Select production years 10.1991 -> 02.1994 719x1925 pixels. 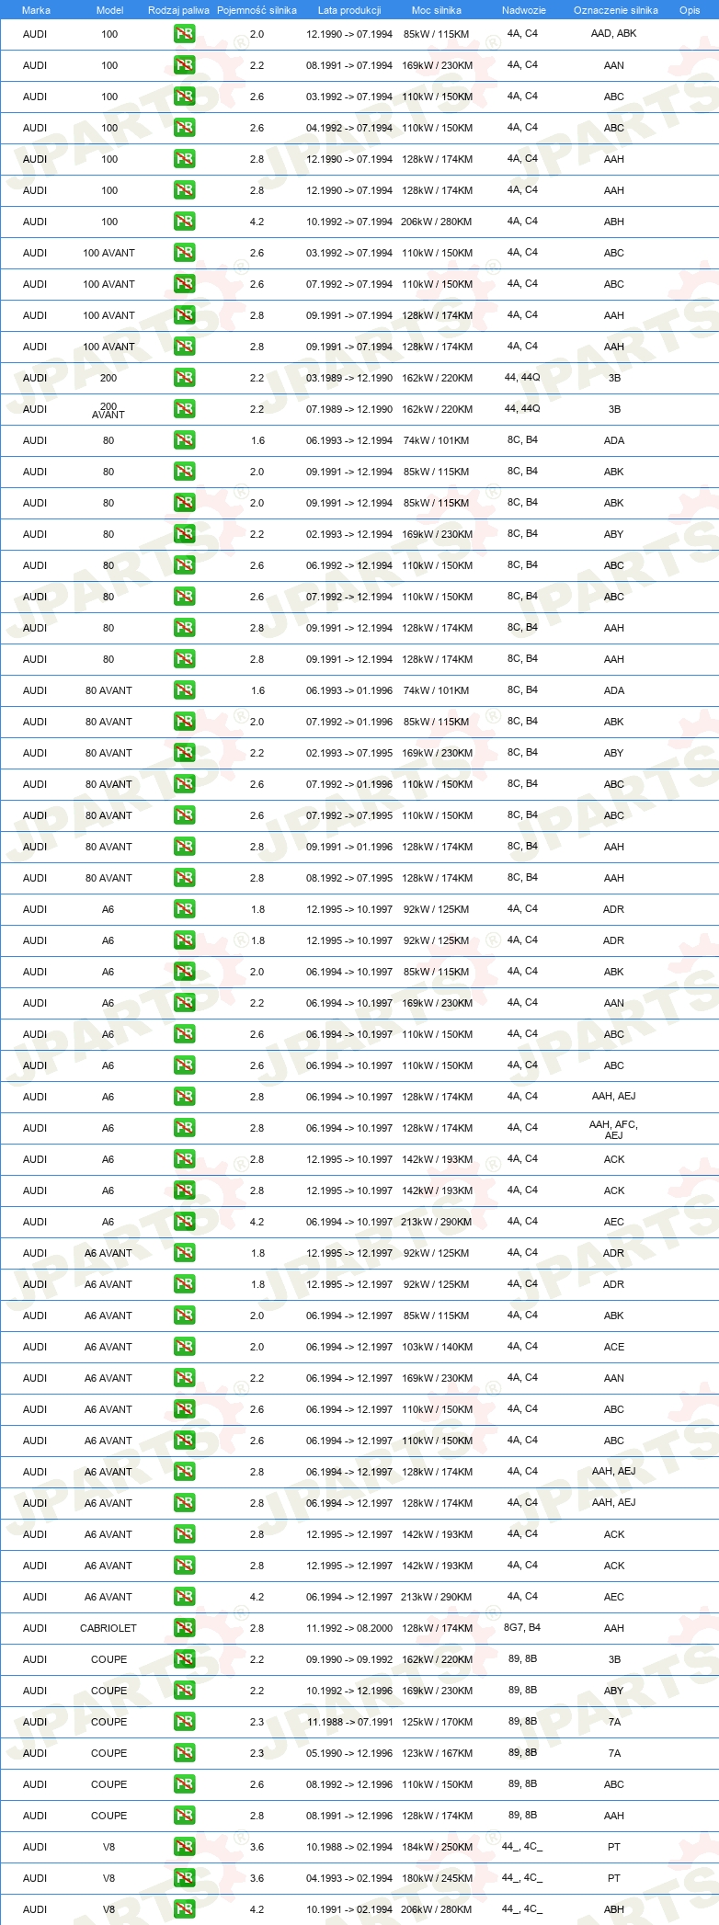pos(349,1909)
